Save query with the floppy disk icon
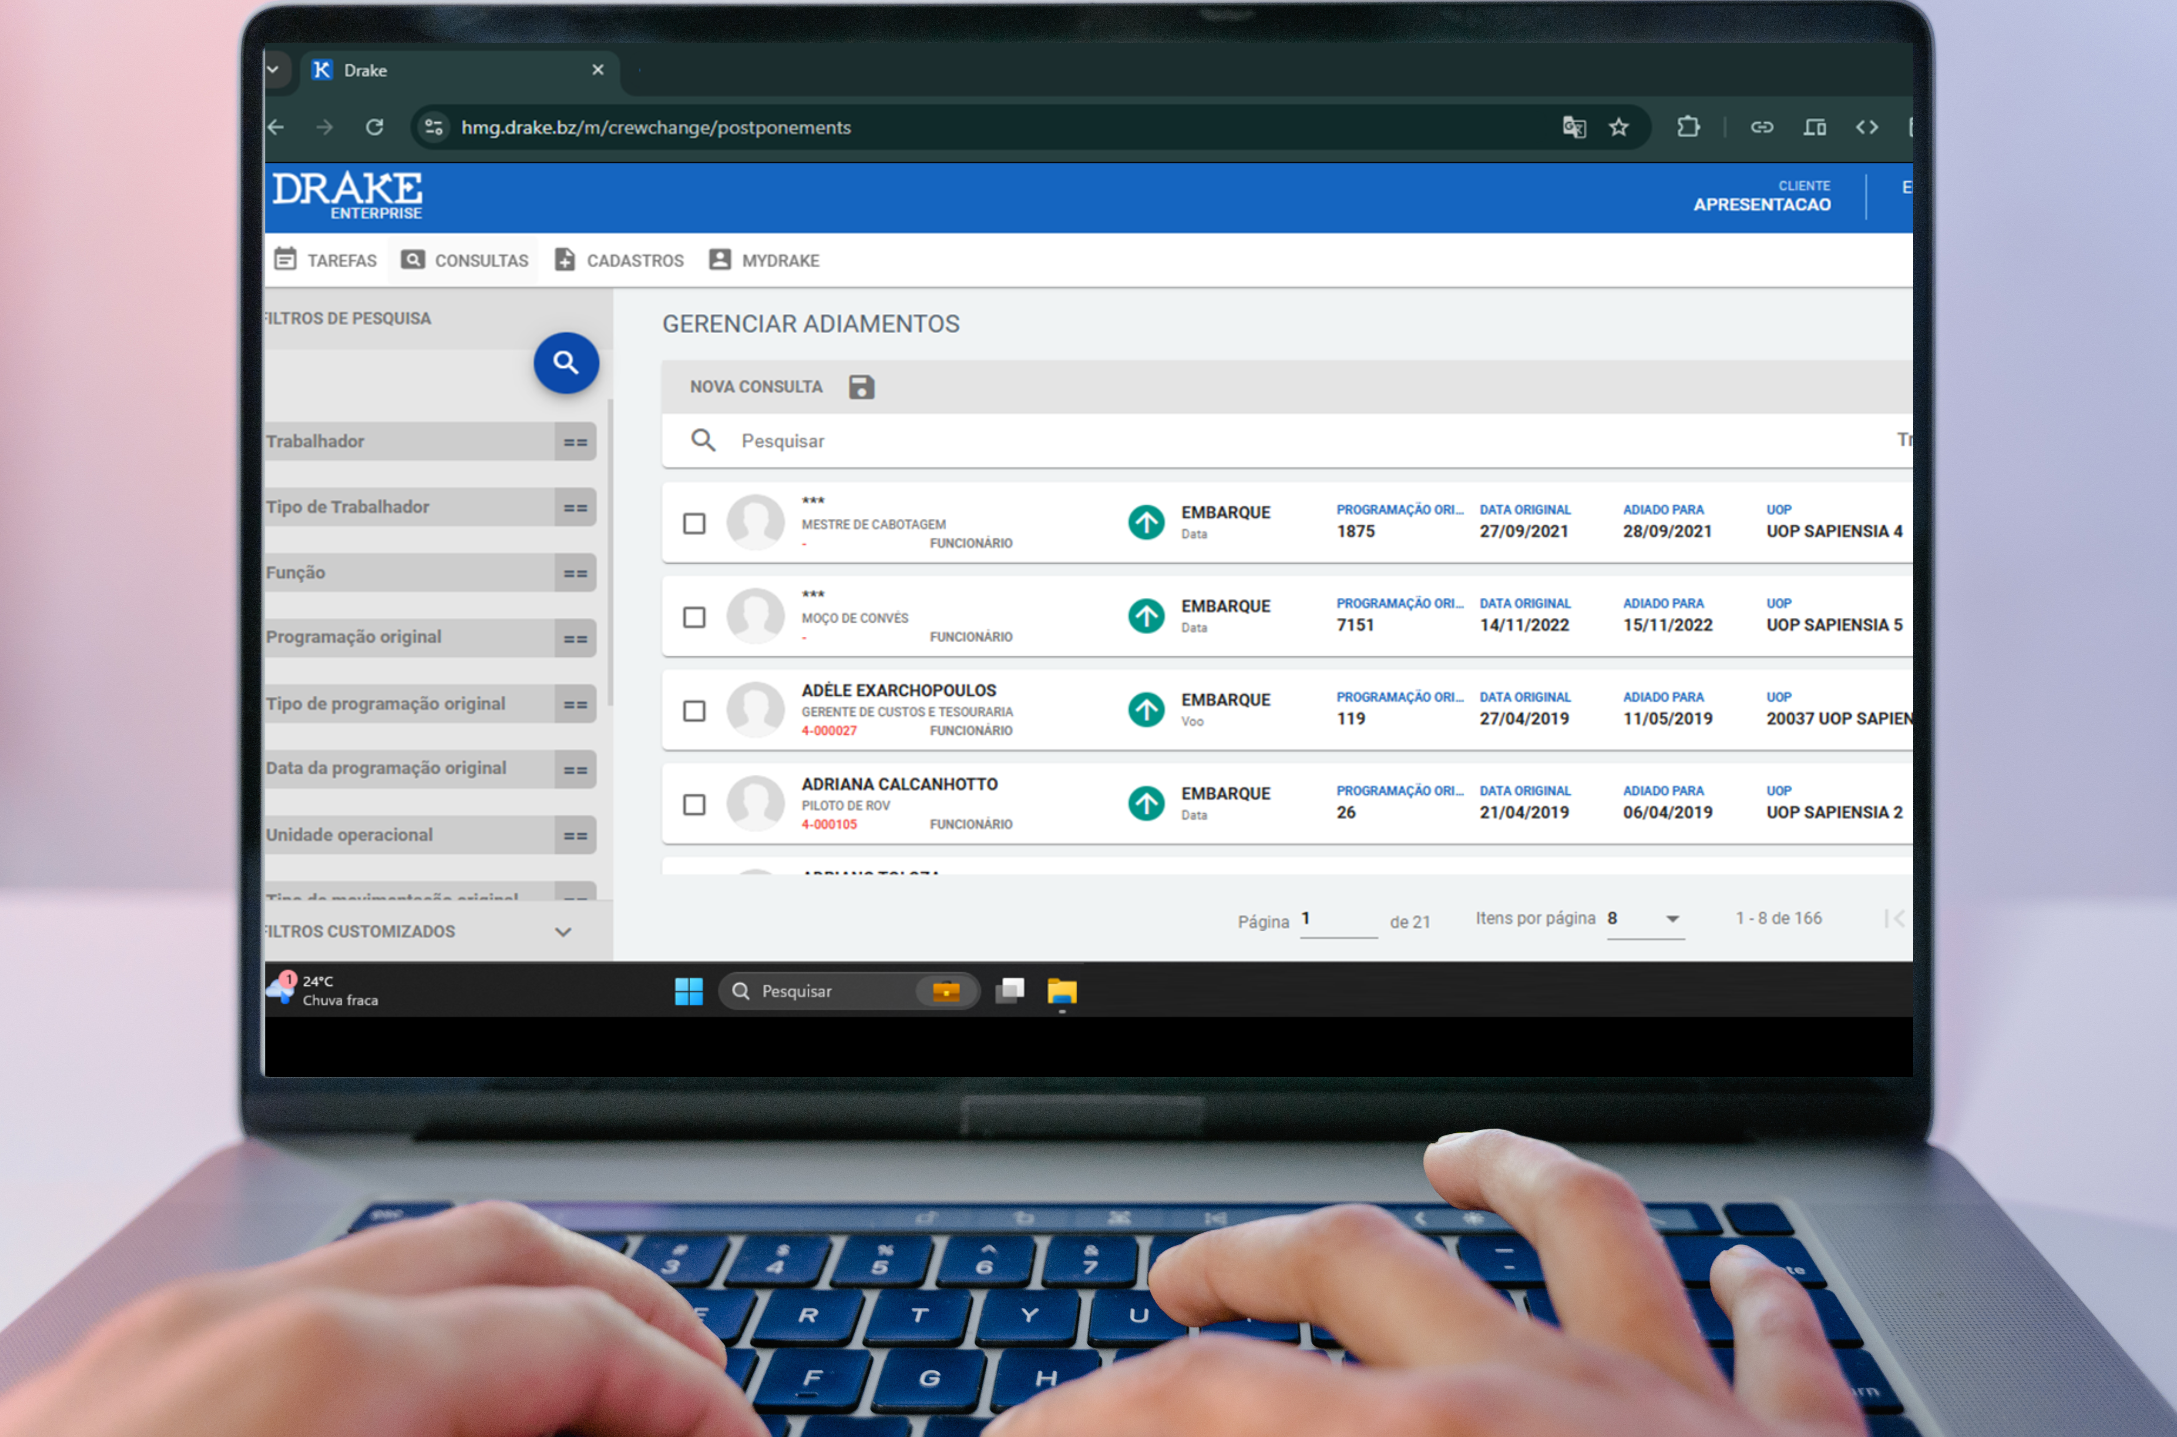This screenshot has height=1437, width=2177. (x=861, y=387)
